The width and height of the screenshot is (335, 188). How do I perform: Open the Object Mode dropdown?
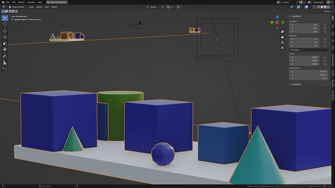pos(18,7)
